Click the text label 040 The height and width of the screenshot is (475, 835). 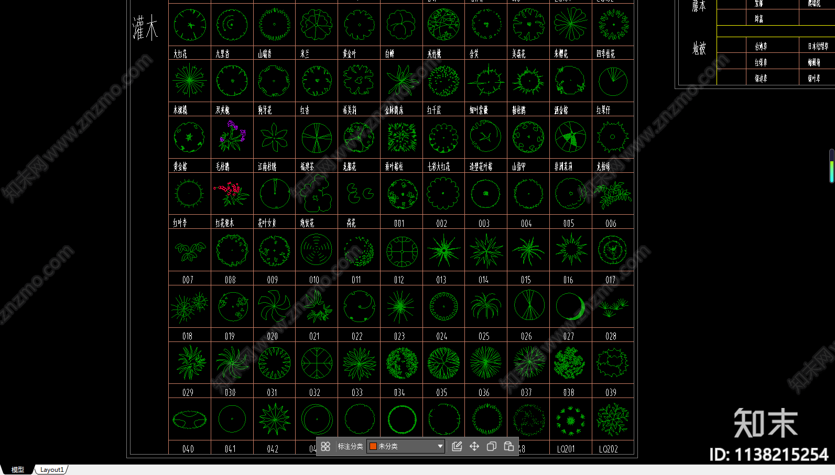click(188, 449)
